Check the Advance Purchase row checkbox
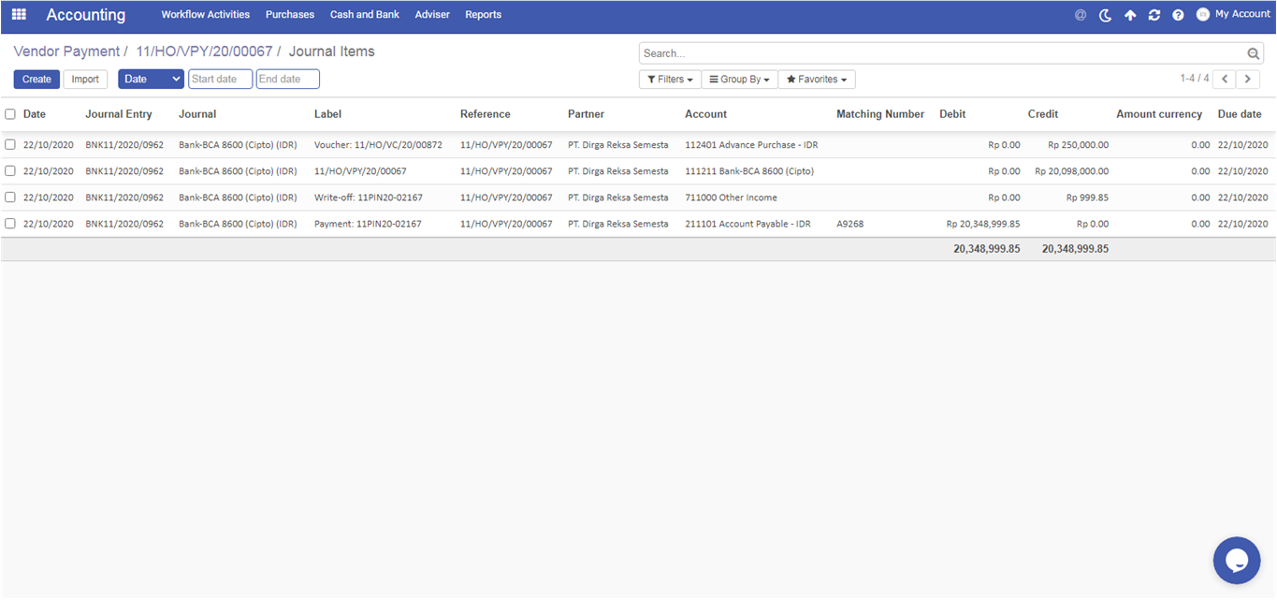Viewport: 1277px width, 600px height. [10, 145]
